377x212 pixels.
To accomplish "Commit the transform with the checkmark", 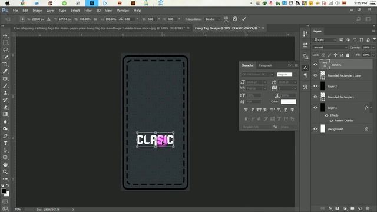I will point(244,19).
